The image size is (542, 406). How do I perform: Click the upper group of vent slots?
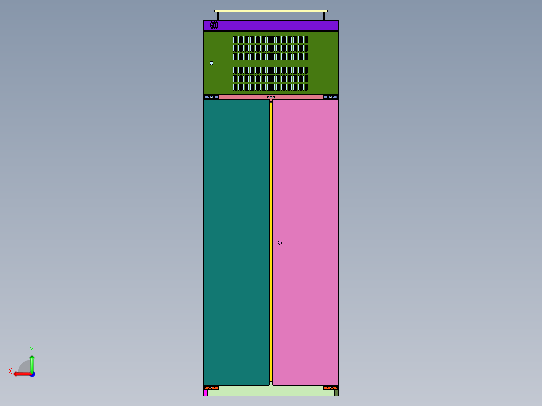coord(270,48)
